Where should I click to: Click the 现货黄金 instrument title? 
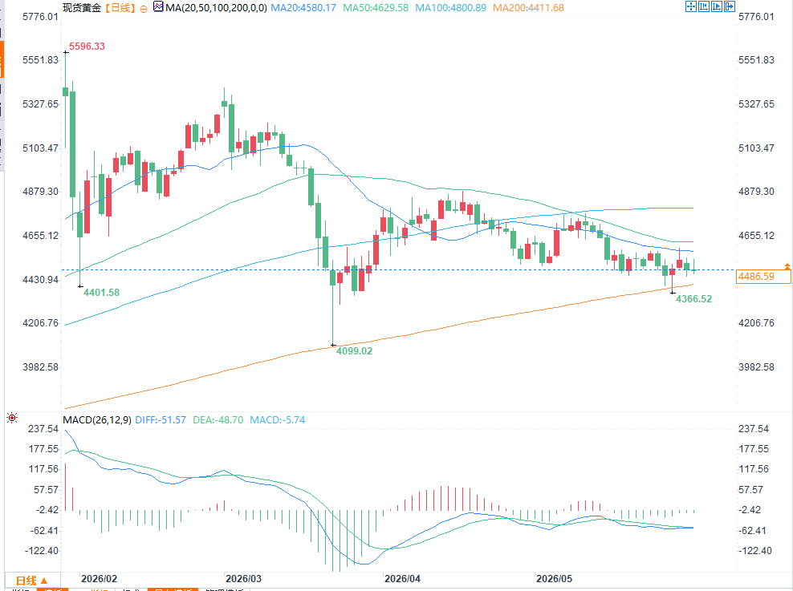point(82,7)
